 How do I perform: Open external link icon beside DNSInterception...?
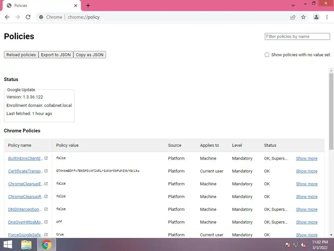click(46, 209)
